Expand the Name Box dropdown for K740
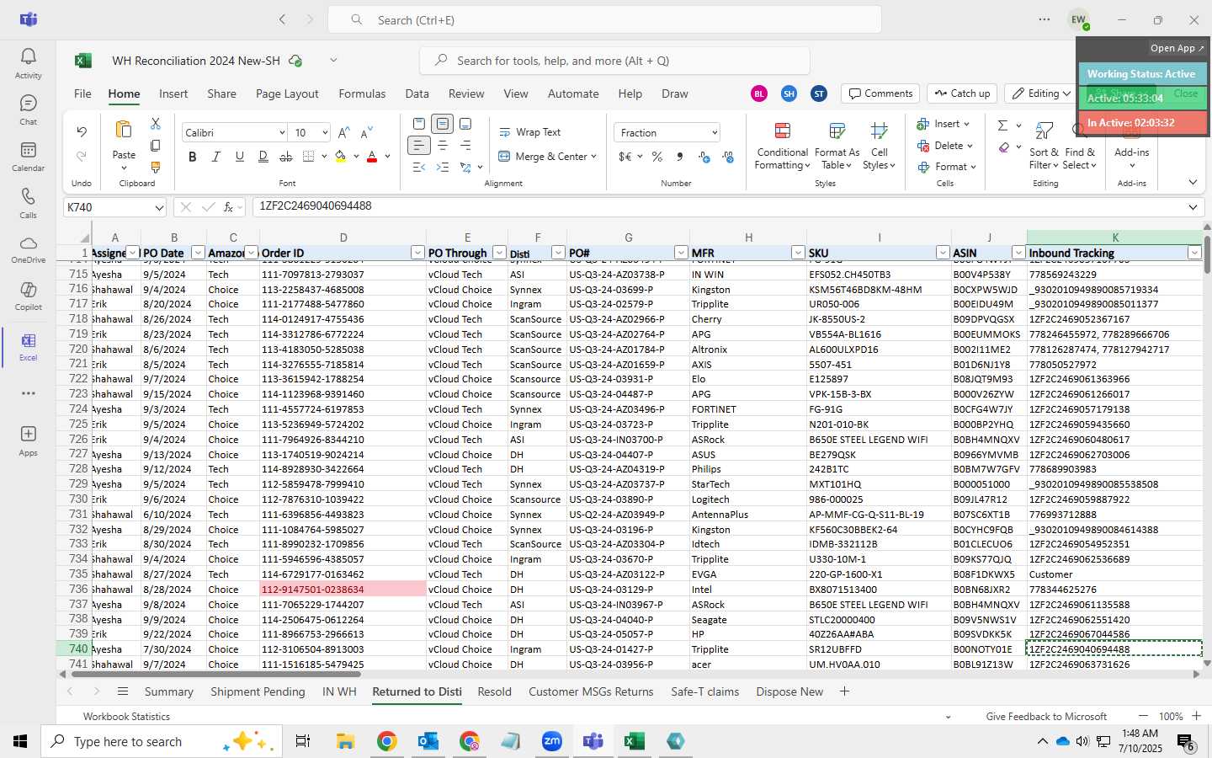 pos(159,207)
